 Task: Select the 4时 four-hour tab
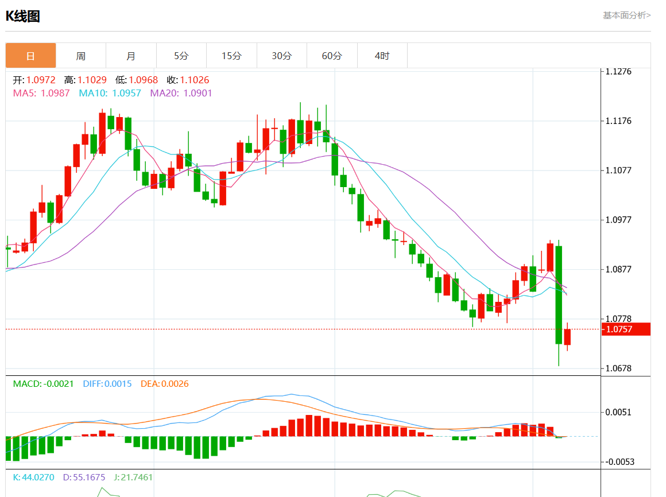(382, 56)
